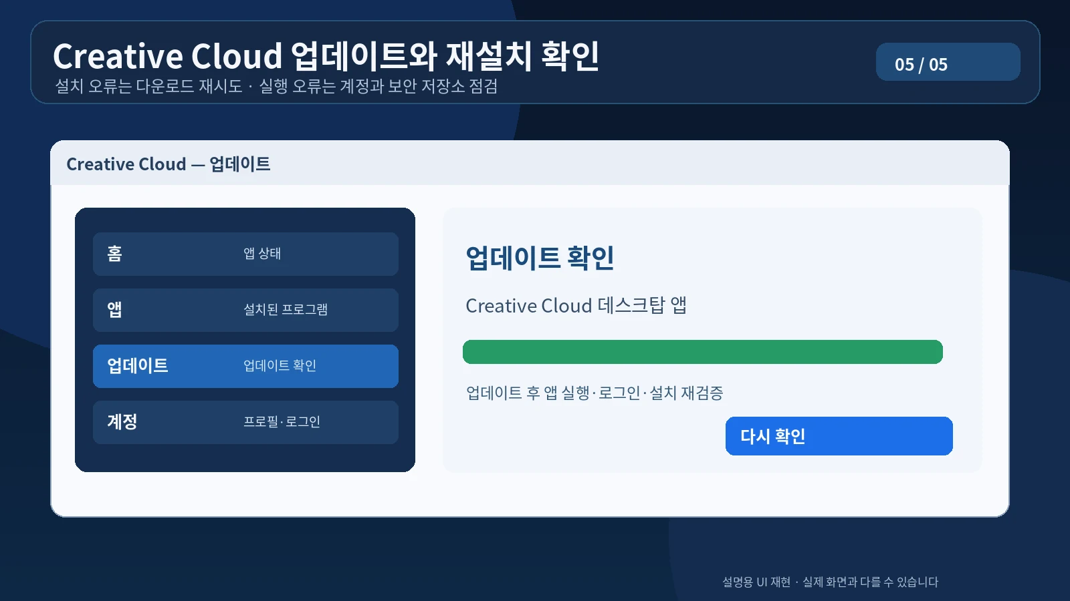Image resolution: width=1070 pixels, height=601 pixels.
Task: Click the 프로필·로그인 description text
Action: tap(282, 422)
